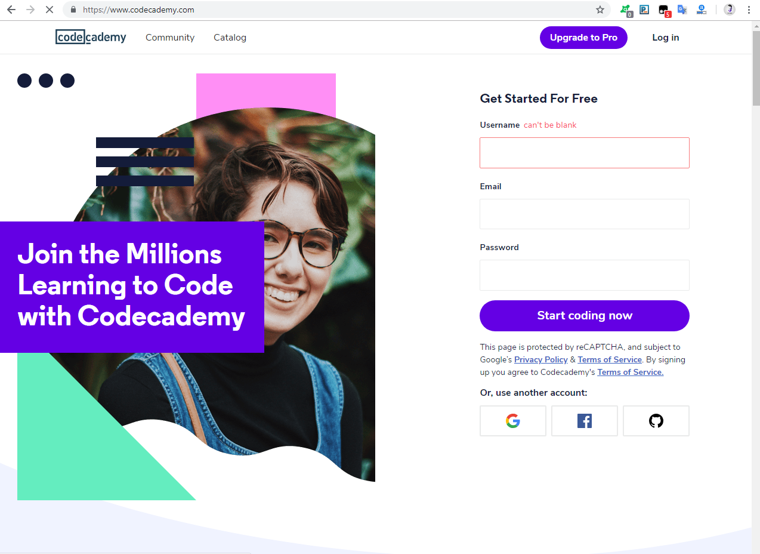Focus the Username input field
The image size is (760, 554).
[x=585, y=153]
